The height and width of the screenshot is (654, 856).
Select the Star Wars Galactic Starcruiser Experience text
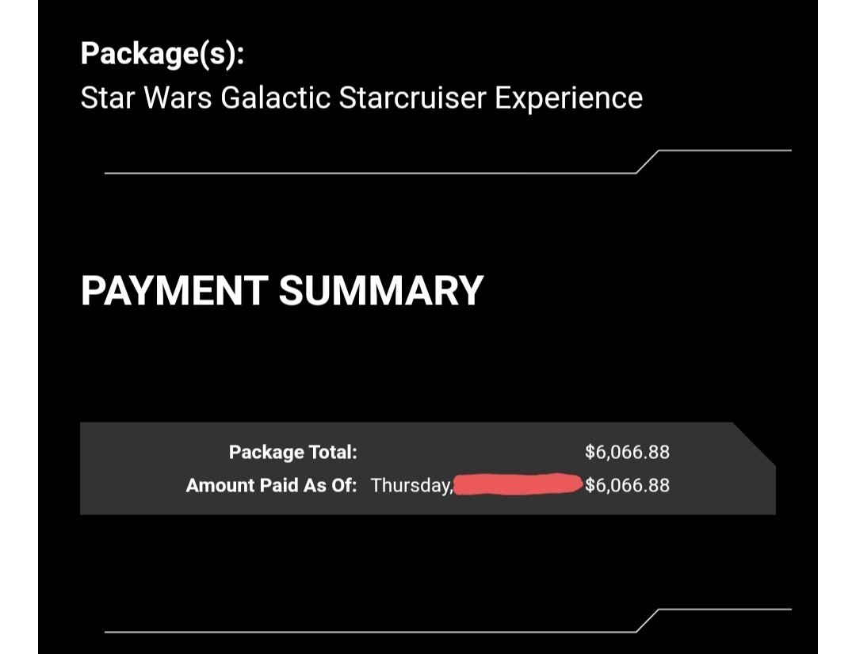[x=361, y=98]
